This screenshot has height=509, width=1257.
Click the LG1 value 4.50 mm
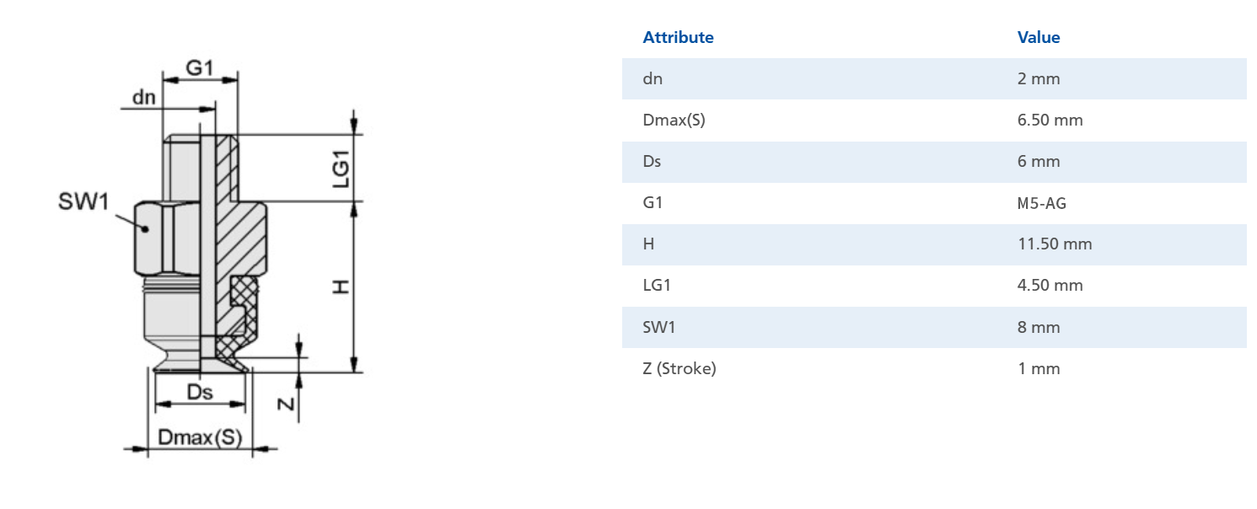pos(1050,286)
